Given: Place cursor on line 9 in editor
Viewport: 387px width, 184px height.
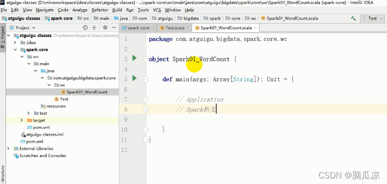Looking at the screenshot, I should pos(267,119).
